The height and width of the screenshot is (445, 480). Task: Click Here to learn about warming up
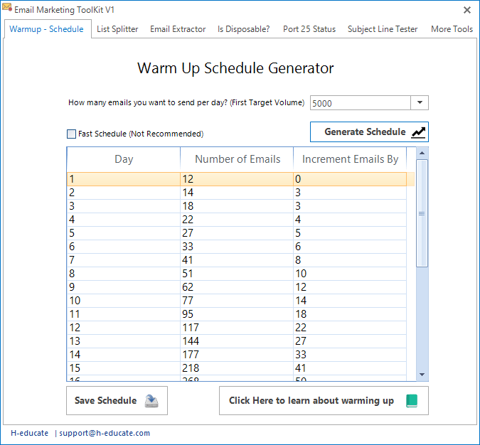pyautogui.click(x=324, y=401)
